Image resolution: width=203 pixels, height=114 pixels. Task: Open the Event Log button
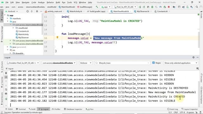pyautogui.click(x=173, y=109)
